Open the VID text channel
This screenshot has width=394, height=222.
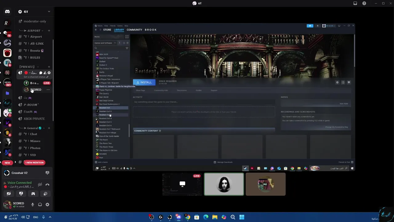pyautogui.click(x=34, y=155)
